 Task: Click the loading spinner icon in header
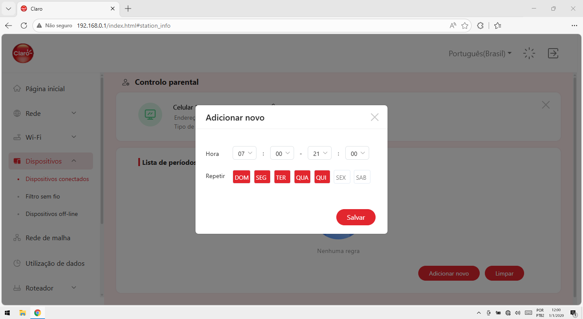pyautogui.click(x=529, y=53)
